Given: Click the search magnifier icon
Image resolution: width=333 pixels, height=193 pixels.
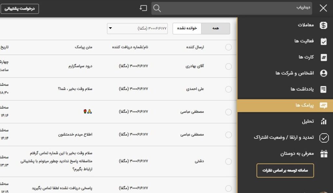Looking at the screenshot, I should pyautogui.click(x=157, y=8).
